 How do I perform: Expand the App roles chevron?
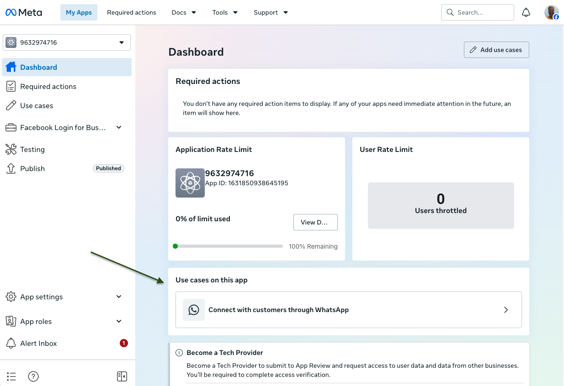(119, 321)
